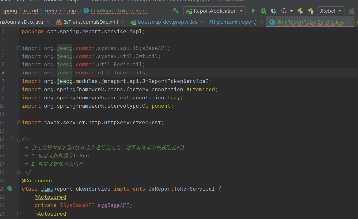Debug with JRebel rocket-bug icon

click(311, 11)
